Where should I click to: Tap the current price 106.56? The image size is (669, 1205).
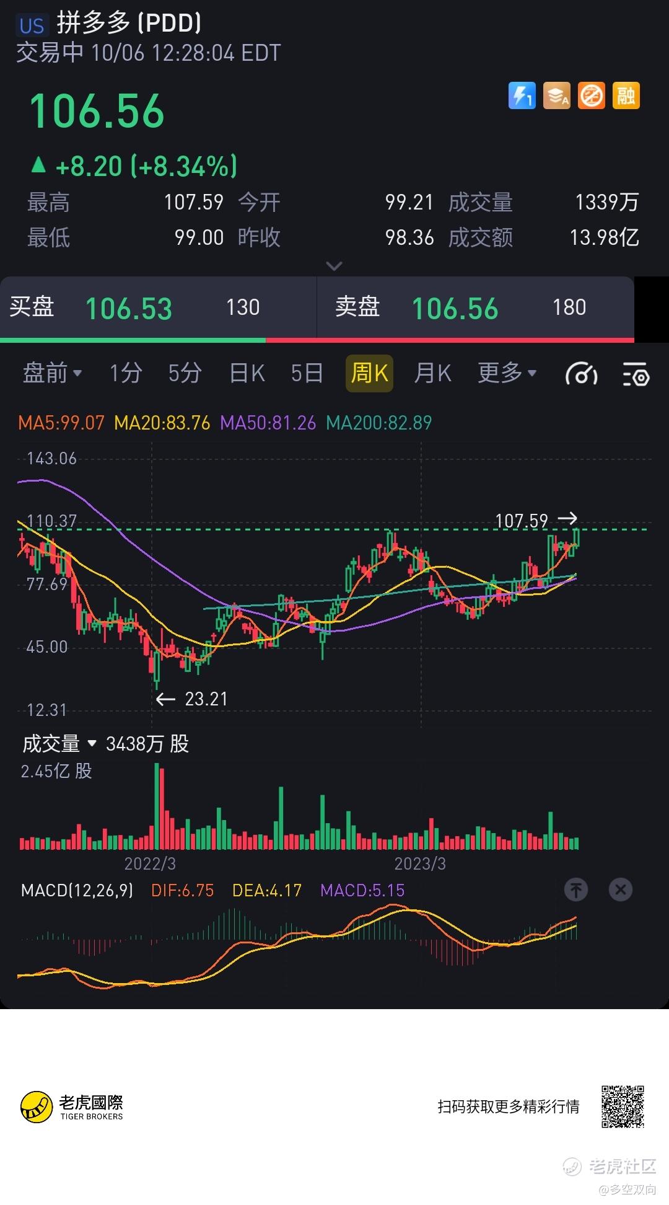point(97,112)
